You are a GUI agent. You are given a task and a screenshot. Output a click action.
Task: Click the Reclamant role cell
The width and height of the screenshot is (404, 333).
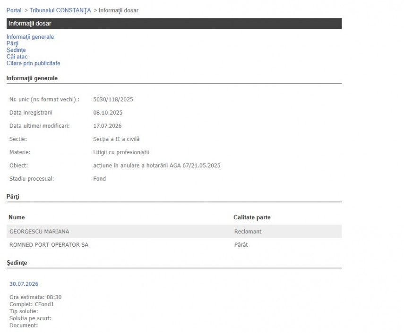point(248,232)
